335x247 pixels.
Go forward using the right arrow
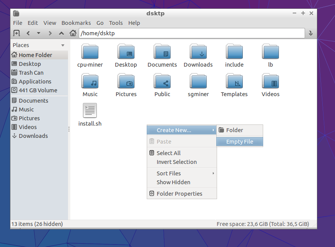pyautogui.click(x=50, y=33)
